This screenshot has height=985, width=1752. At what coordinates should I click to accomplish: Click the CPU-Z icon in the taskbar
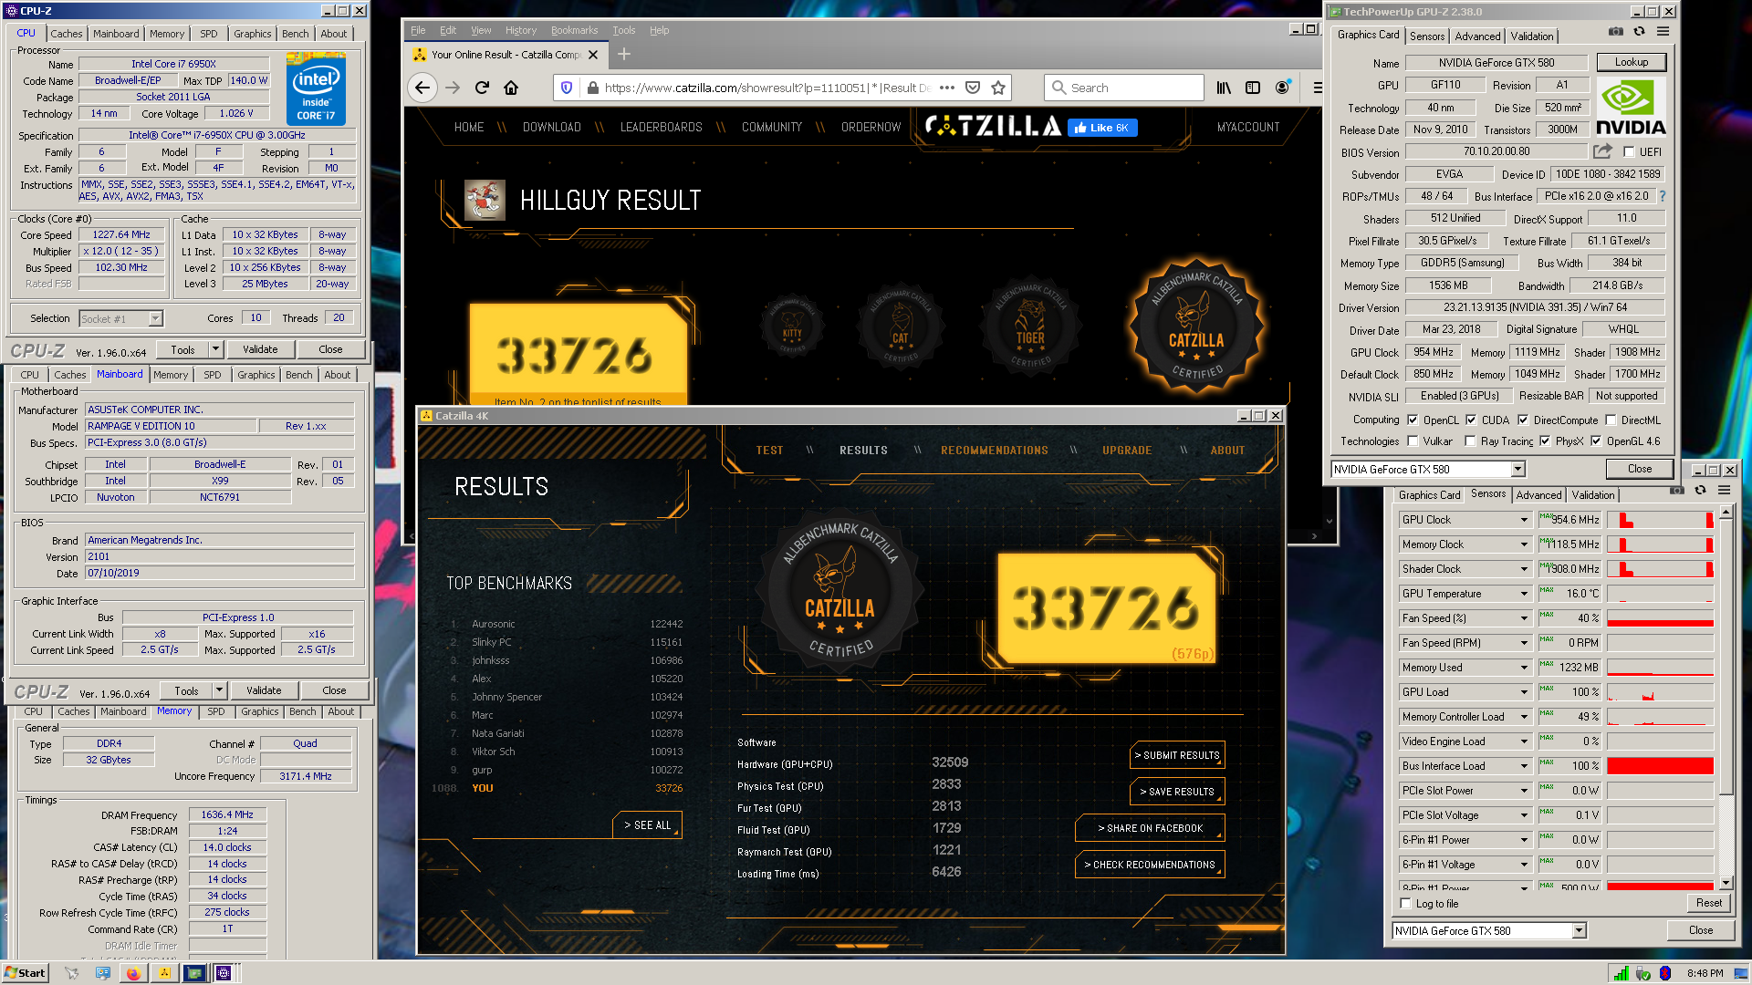pyautogui.click(x=224, y=973)
